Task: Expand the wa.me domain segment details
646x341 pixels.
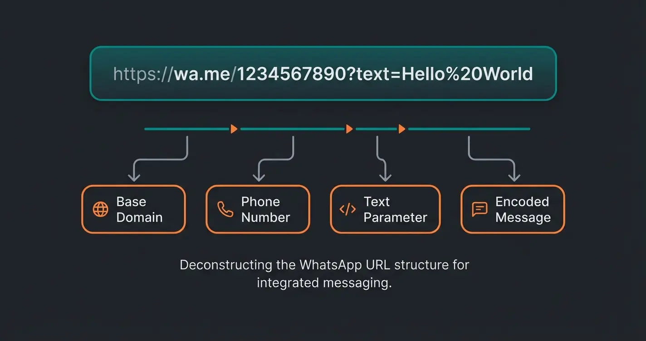Action: click(203, 74)
